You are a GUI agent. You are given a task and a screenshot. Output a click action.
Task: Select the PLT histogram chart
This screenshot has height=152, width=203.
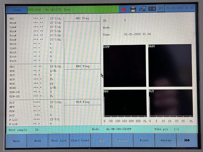(171, 103)
